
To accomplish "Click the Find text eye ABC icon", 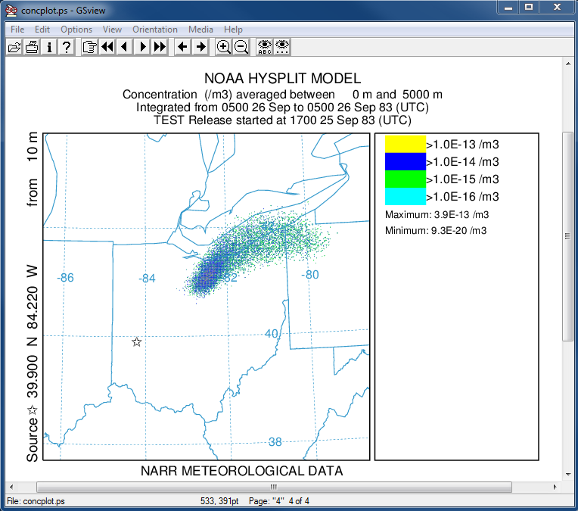I will pyautogui.click(x=264, y=47).
